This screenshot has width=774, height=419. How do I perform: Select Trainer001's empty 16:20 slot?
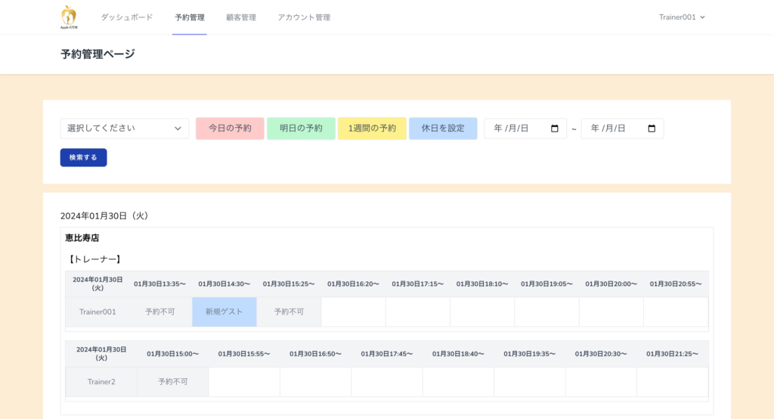[x=353, y=312]
